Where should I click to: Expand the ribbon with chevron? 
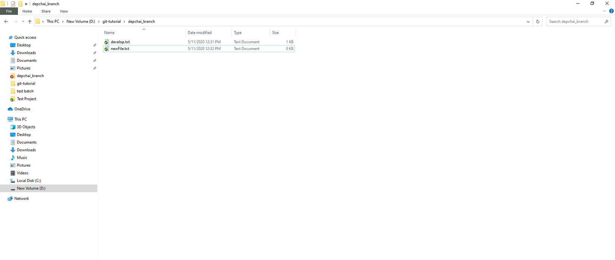pos(604,11)
